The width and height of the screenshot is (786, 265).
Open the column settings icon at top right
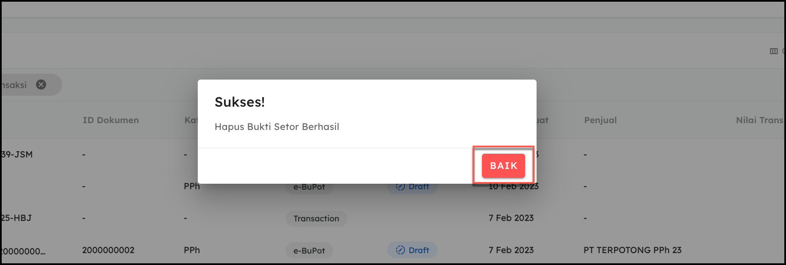pyautogui.click(x=773, y=51)
